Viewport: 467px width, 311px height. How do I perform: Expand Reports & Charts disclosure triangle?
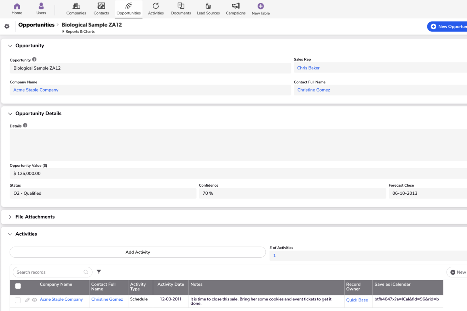63,31
